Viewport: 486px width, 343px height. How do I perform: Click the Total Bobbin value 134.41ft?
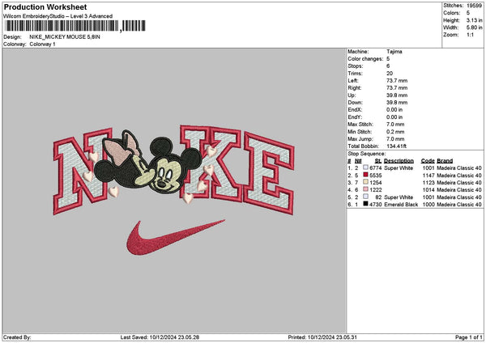click(x=396, y=146)
